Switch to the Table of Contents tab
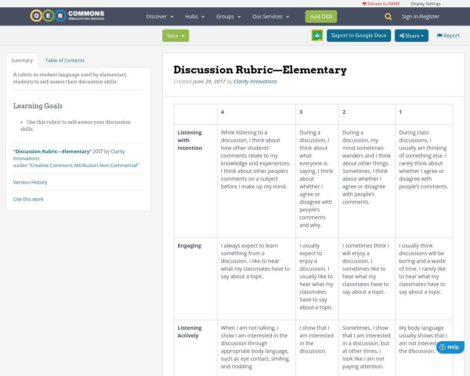The height and width of the screenshot is (376, 470). point(65,60)
